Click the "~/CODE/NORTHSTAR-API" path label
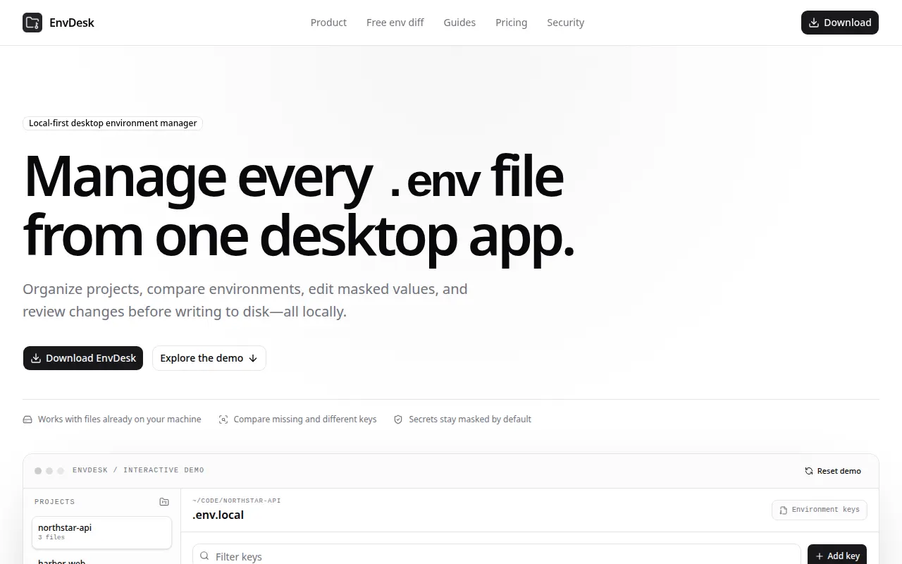 pos(237,501)
